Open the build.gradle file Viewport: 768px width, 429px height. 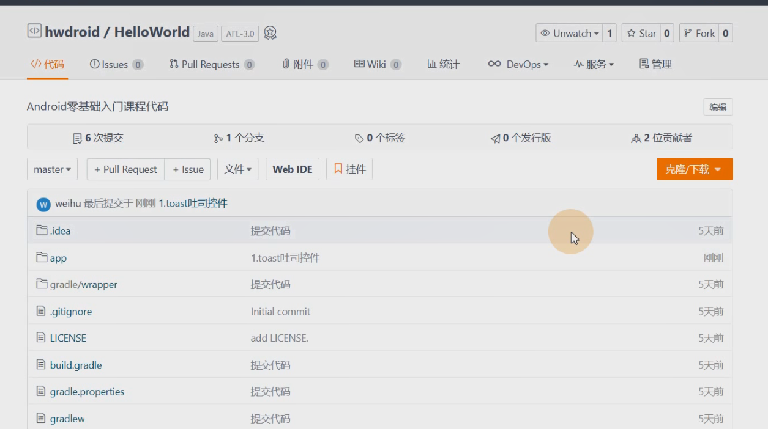tap(76, 365)
